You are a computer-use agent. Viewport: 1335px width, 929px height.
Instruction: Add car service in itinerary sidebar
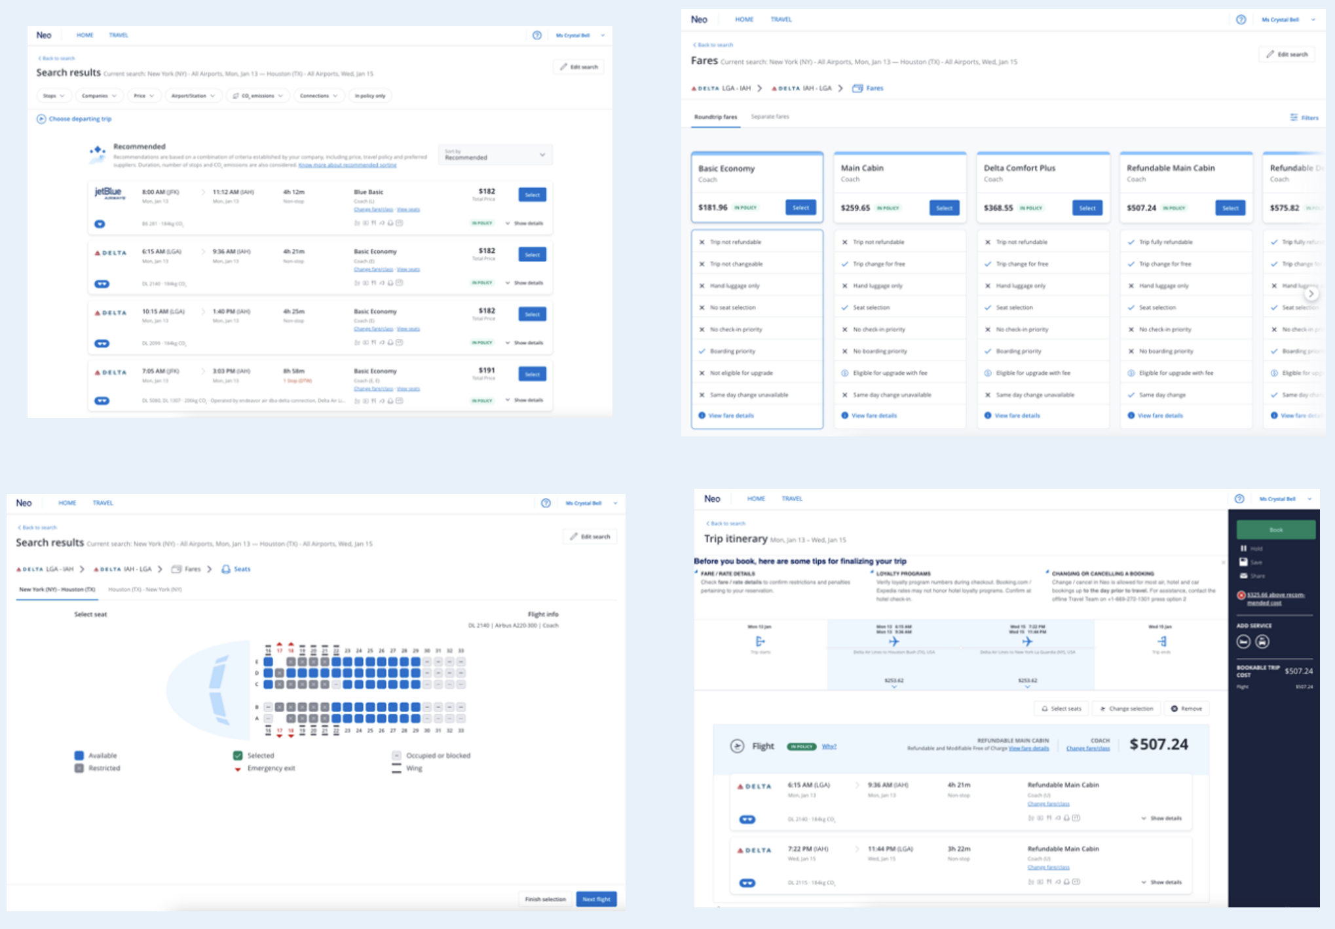[x=1262, y=642]
